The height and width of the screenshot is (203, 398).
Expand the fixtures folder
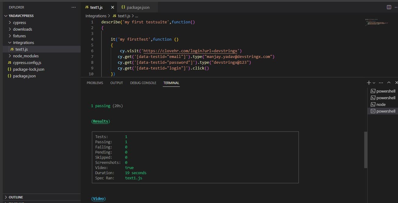pos(19,36)
